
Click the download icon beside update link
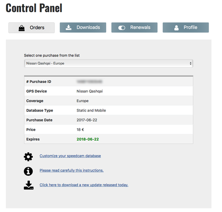pyautogui.click(x=28, y=185)
